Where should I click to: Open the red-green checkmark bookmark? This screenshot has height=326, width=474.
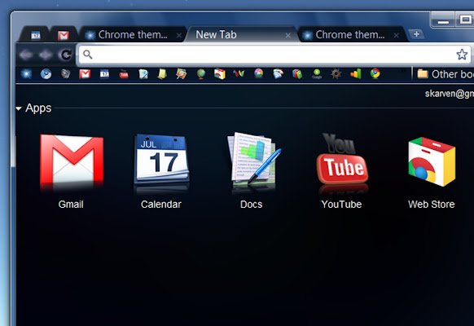(x=239, y=73)
